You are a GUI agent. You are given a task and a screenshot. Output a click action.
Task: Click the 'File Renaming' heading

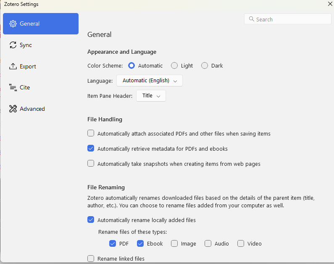pos(106,188)
